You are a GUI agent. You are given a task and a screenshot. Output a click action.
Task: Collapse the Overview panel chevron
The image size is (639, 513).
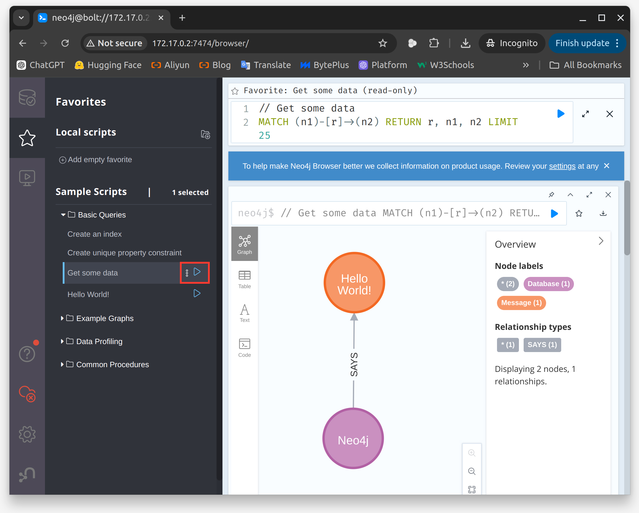(x=601, y=241)
